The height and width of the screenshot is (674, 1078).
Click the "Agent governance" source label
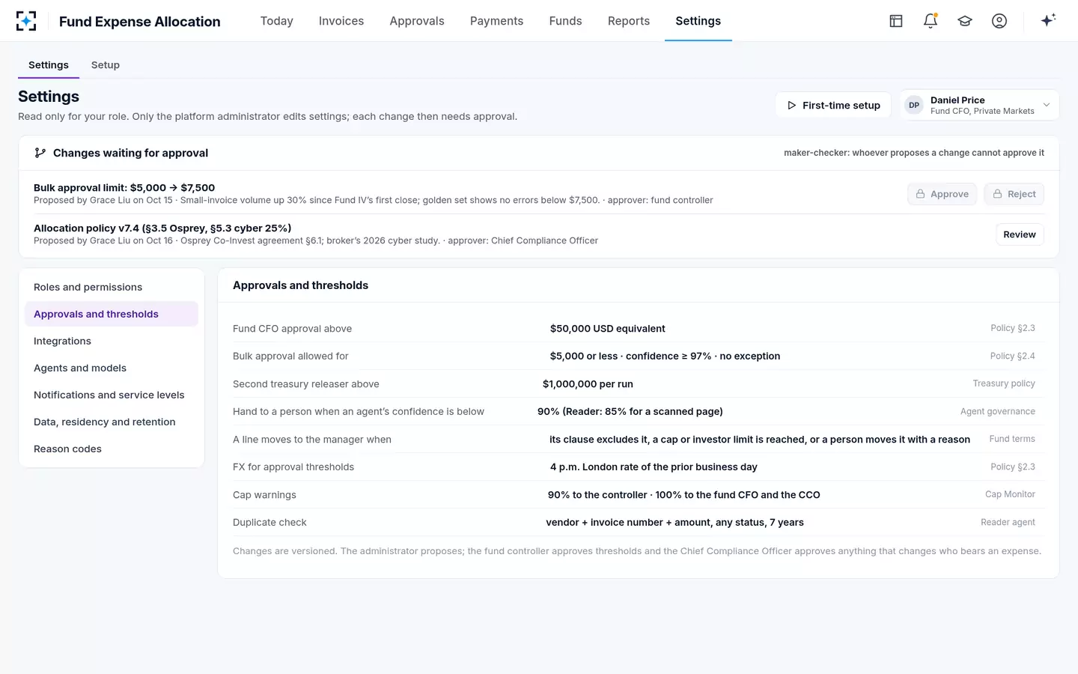point(998,412)
